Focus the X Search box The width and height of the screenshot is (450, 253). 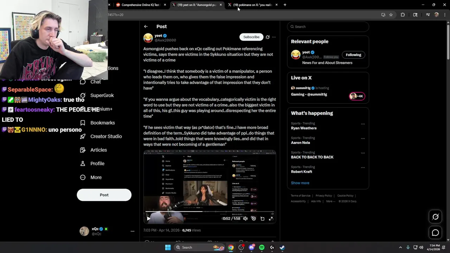pos(328,27)
